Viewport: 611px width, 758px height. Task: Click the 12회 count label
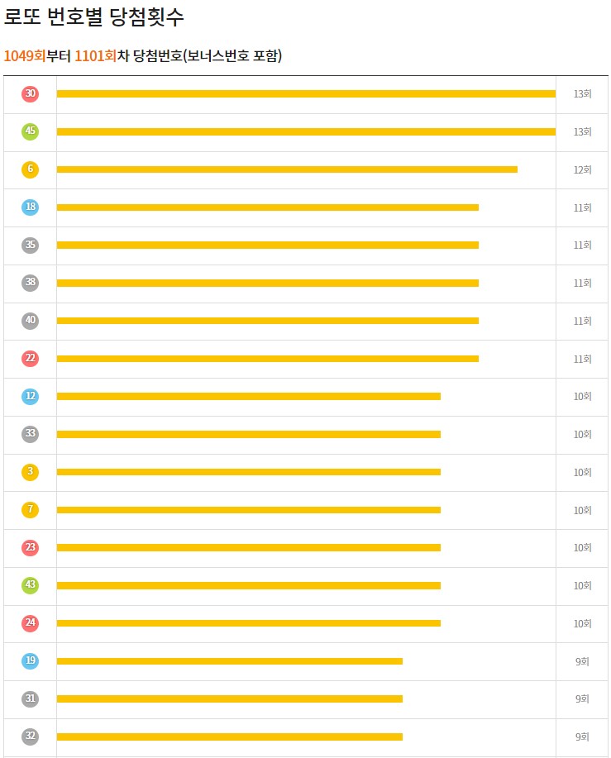(583, 169)
